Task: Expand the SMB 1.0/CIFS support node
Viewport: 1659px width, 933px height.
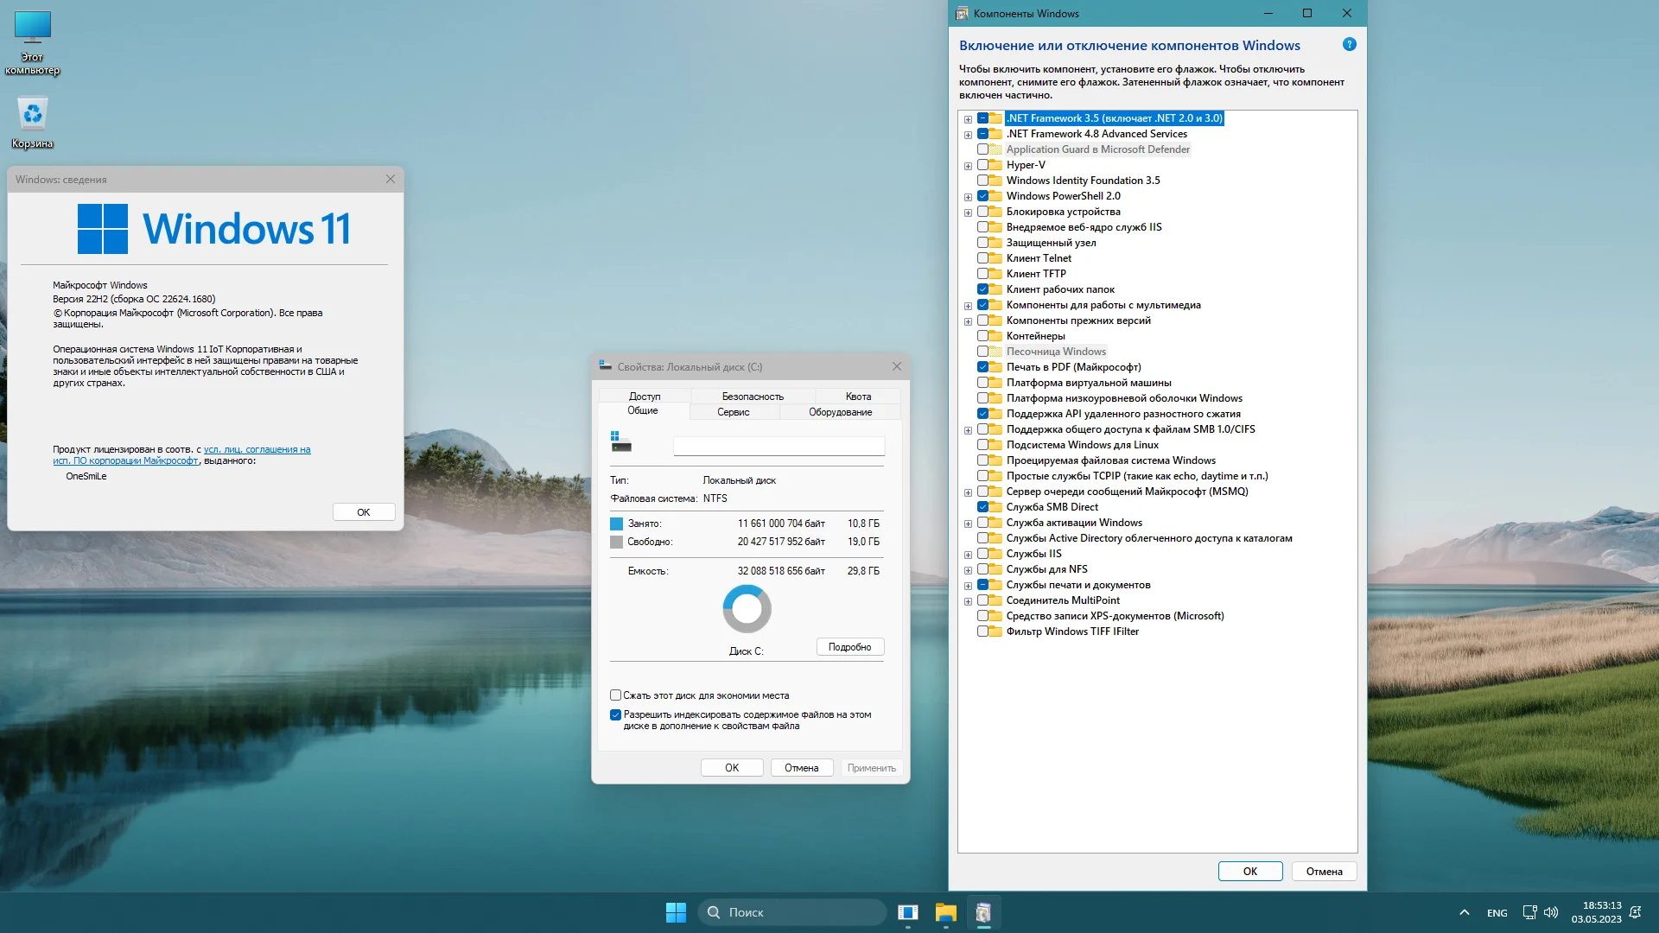Action: (x=968, y=430)
